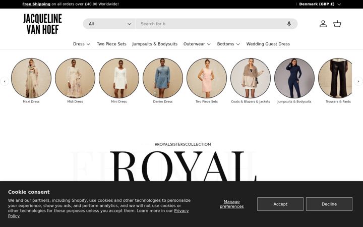The image size is (363, 227).
Task: Click the Denim Dress caption
Action: pyautogui.click(x=163, y=101)
